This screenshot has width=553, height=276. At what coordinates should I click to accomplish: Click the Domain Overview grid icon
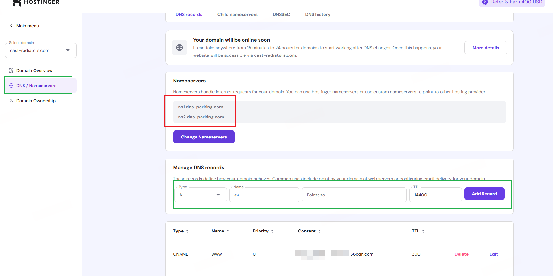coord(11,70)
